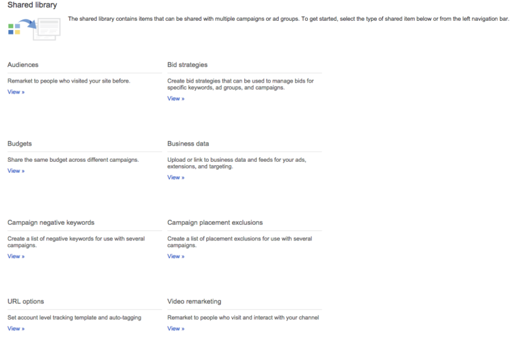
Task: Open the View link under Budgets
Action: pos(16,171)
